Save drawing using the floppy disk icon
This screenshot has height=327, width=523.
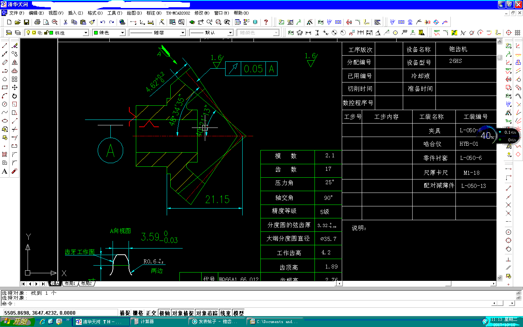coord(27,22)
